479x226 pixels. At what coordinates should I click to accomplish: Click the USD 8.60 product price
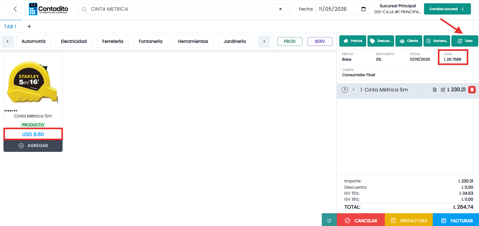(33, 134)
